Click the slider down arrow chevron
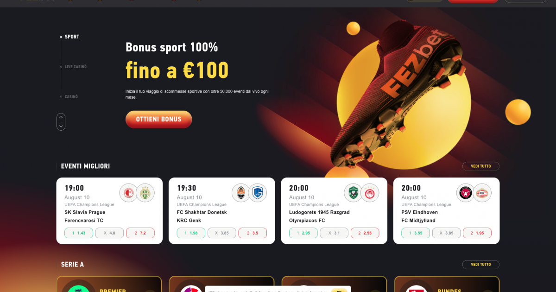 coord(61,126)
